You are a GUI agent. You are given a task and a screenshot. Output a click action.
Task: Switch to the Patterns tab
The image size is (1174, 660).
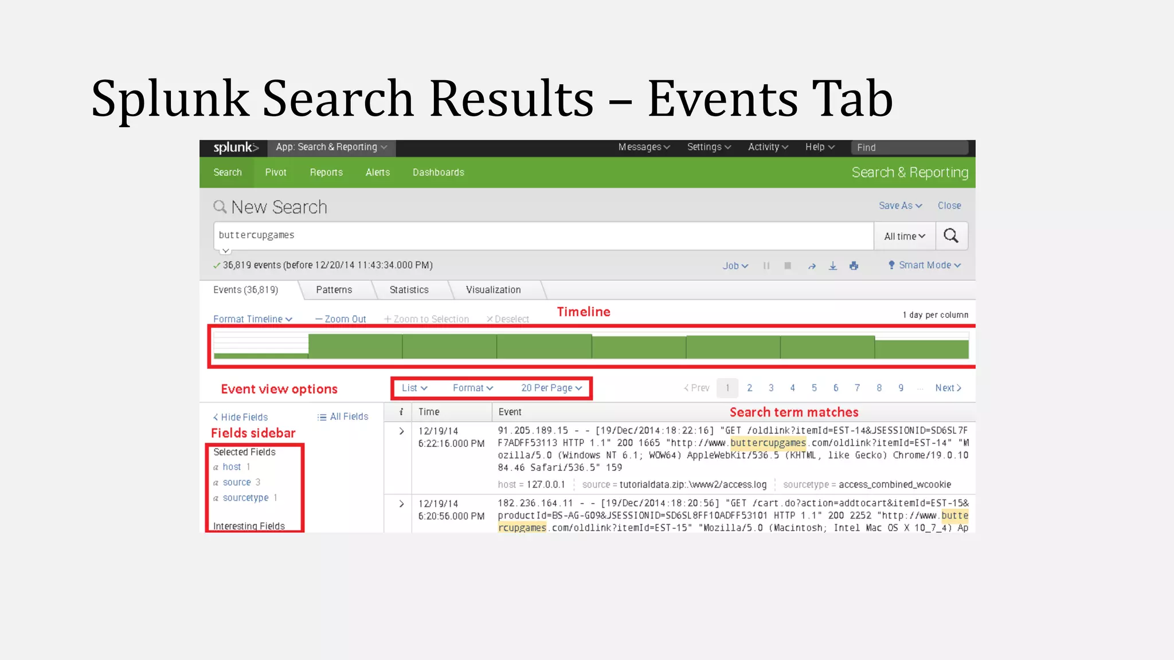pyautogui.click(x=334, y=290)
